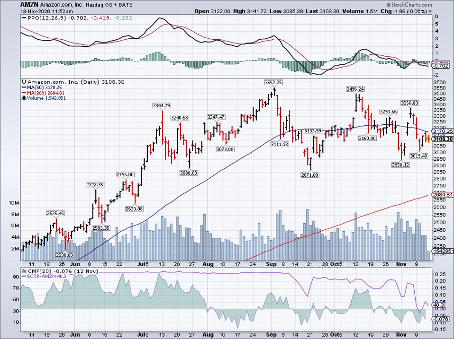Select the 2525.45 high price annotation
The image size is (454, 339).
pos(55,213)
